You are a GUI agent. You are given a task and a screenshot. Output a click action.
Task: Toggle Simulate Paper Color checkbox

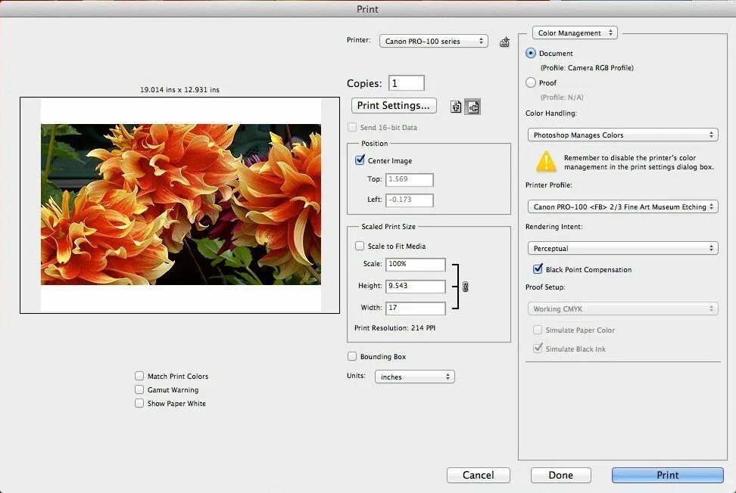click(538, 330)
